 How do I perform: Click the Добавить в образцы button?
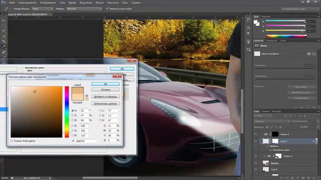(x=105, y=96)
